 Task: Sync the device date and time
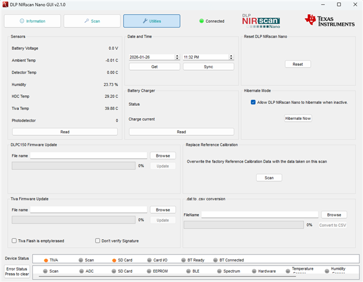coord(208,67)
